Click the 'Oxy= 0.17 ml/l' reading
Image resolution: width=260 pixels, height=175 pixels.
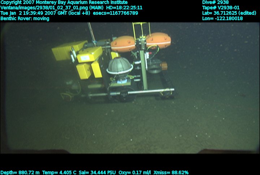point(135,173)
